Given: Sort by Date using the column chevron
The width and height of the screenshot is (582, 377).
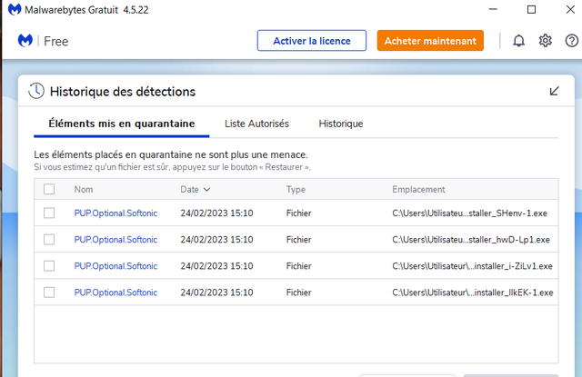Looking at the screenshot, I should click(206, 190).
